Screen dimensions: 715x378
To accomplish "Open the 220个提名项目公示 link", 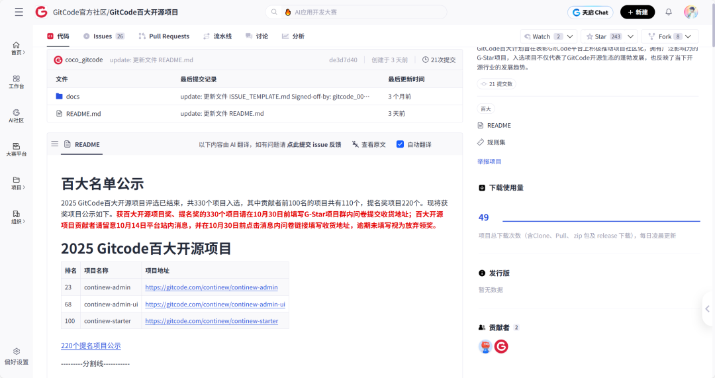I will 91,346.
